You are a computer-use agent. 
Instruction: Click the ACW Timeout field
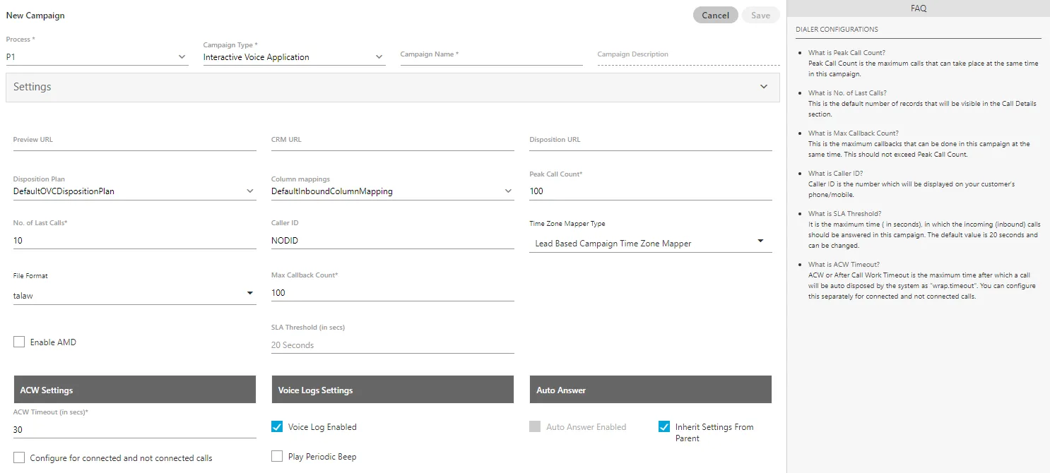click(x=134, y=429)
